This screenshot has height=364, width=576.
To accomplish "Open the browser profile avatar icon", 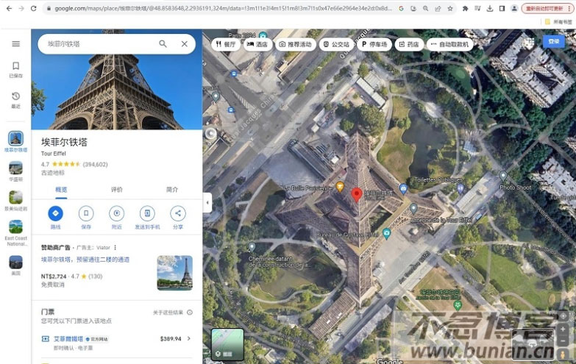I will pos(514,8).
